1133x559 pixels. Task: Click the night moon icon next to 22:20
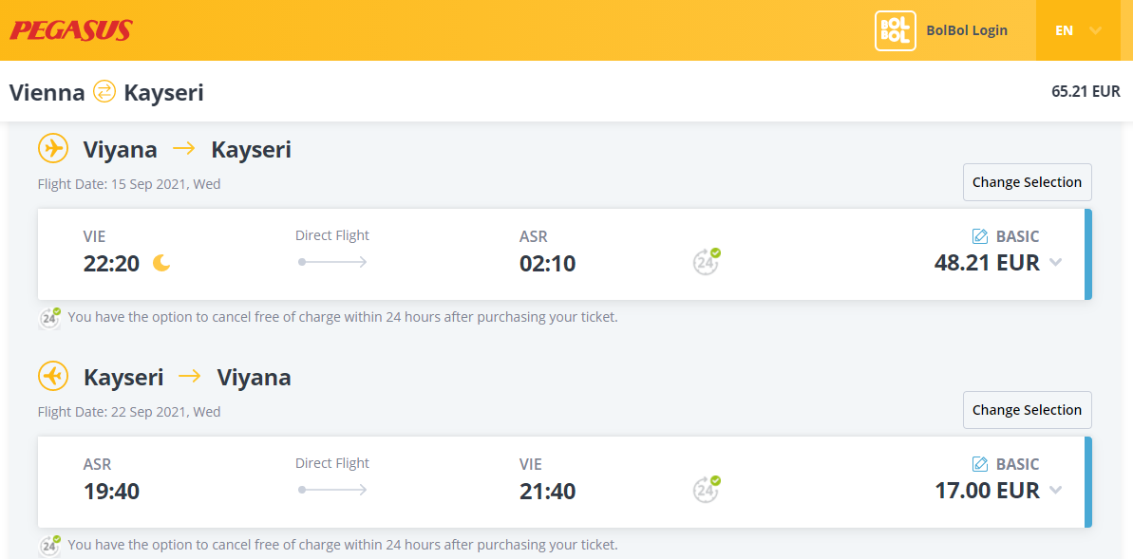161,264
